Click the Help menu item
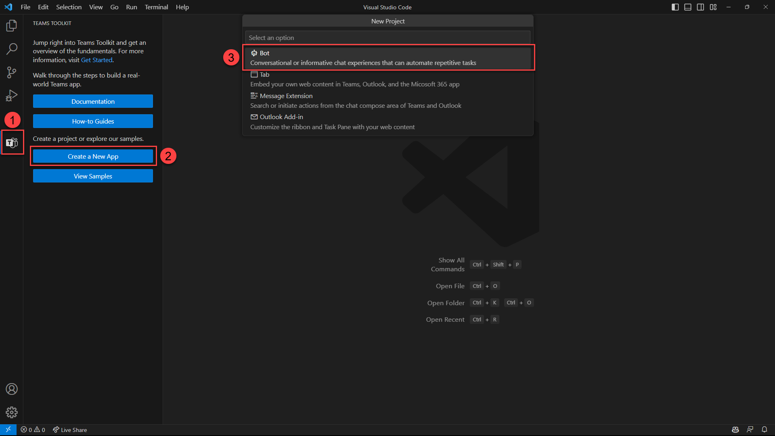This screenshot has width=775, height=436. click(182, 7)
